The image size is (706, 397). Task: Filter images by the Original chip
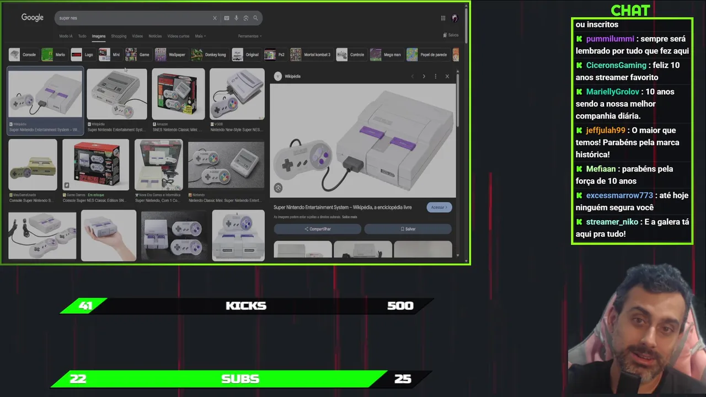(x=245, y=55)
